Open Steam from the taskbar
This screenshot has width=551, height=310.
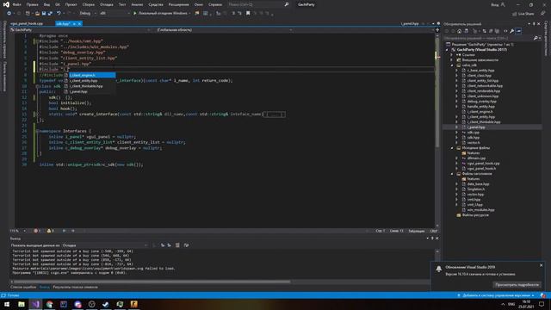(x=106, y=304)
